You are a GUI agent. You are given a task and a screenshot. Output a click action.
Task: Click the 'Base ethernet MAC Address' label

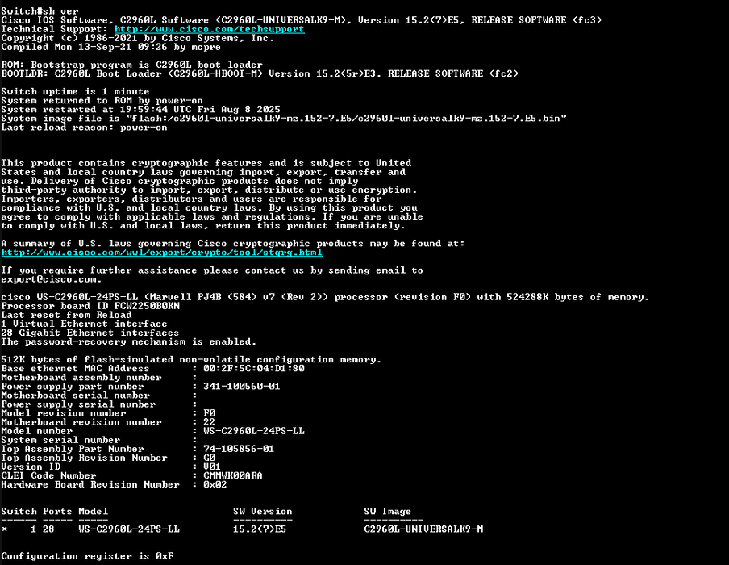[75, 369]
